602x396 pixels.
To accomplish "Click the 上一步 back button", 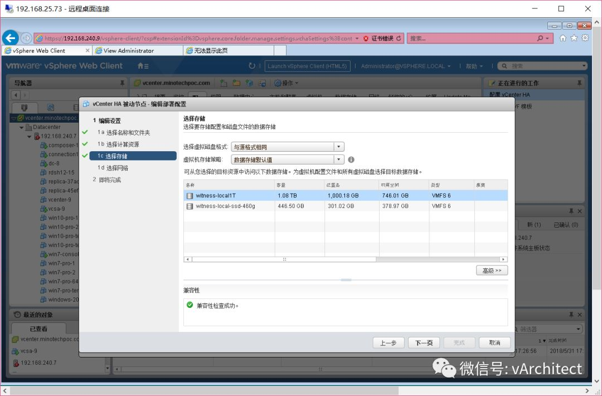I will pyautogui.click(x=389, y=342).
